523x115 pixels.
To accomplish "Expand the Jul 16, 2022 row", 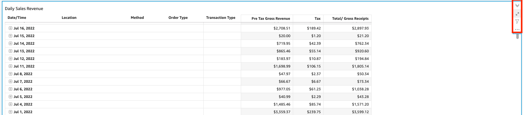I will pyautogui.click(x=10, y=28).
